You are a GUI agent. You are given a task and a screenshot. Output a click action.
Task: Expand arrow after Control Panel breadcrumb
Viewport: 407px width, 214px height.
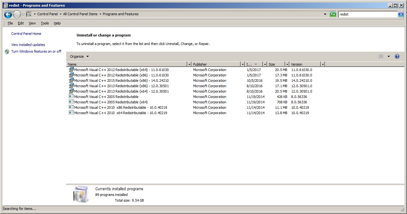tap(60, 14)
